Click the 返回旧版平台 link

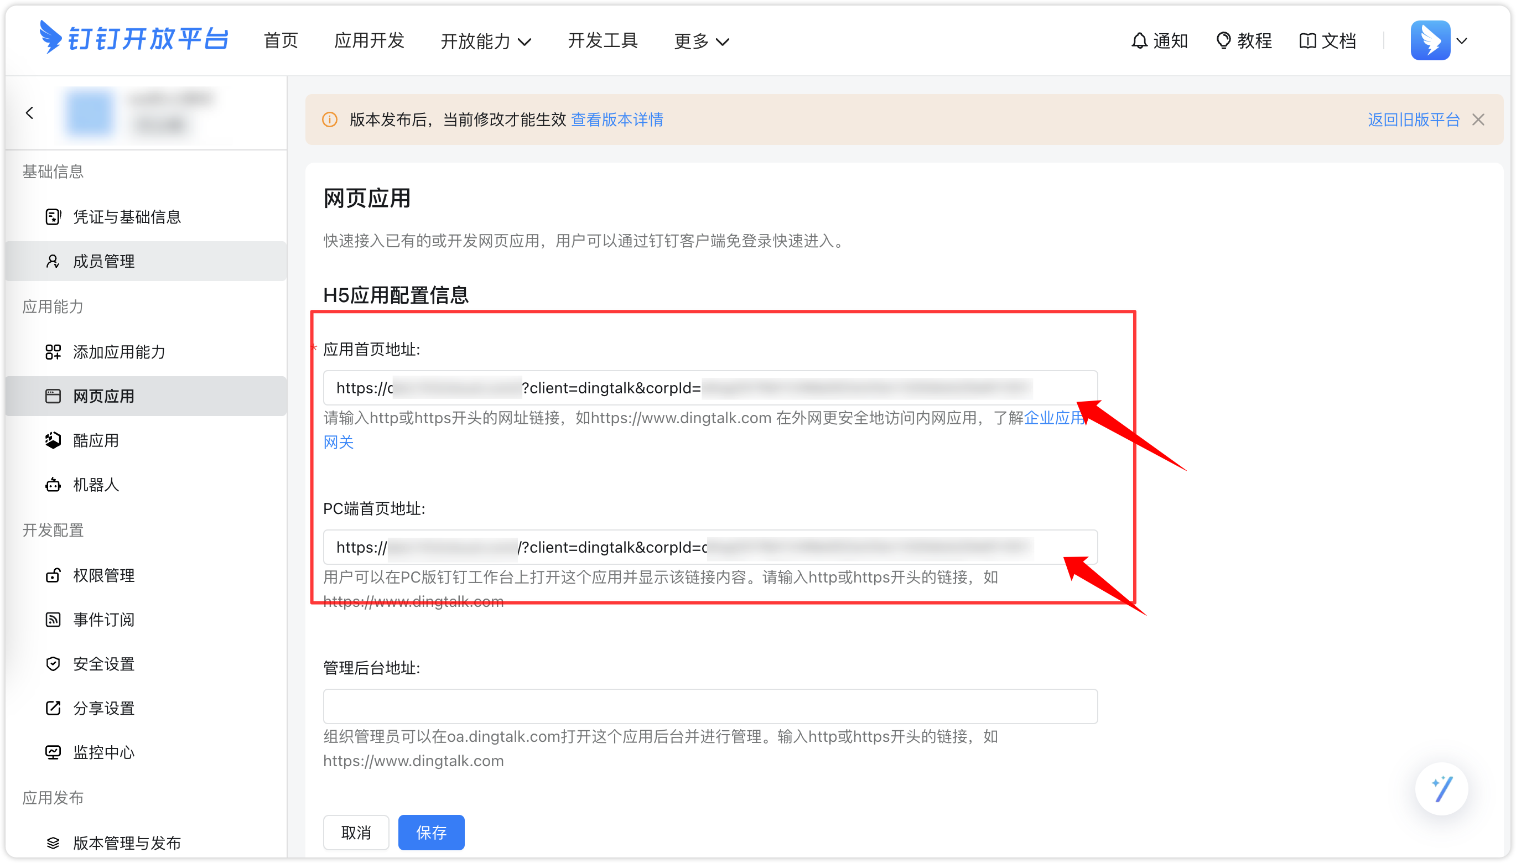pos(1414,119)
